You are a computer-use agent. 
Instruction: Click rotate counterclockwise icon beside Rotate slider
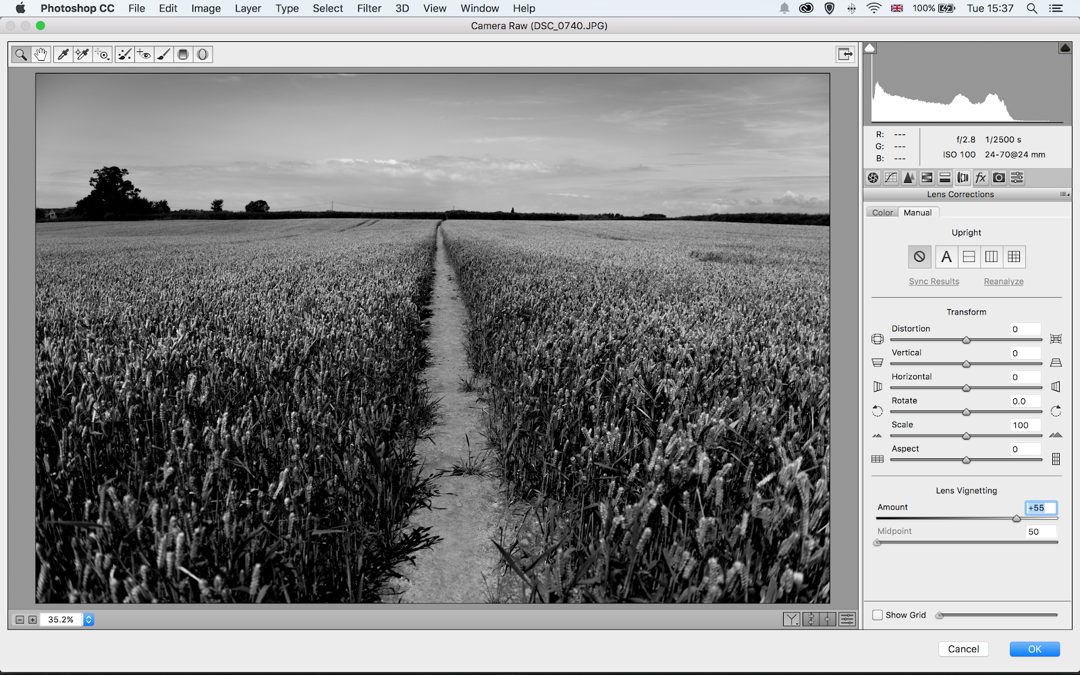coord(878,411)
